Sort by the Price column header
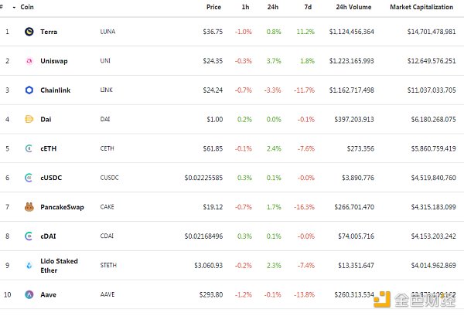Viewport: 464px width, 316px height. (213, 7)
